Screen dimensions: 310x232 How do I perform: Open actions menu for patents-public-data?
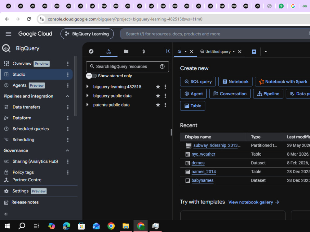tap(165, 105)
